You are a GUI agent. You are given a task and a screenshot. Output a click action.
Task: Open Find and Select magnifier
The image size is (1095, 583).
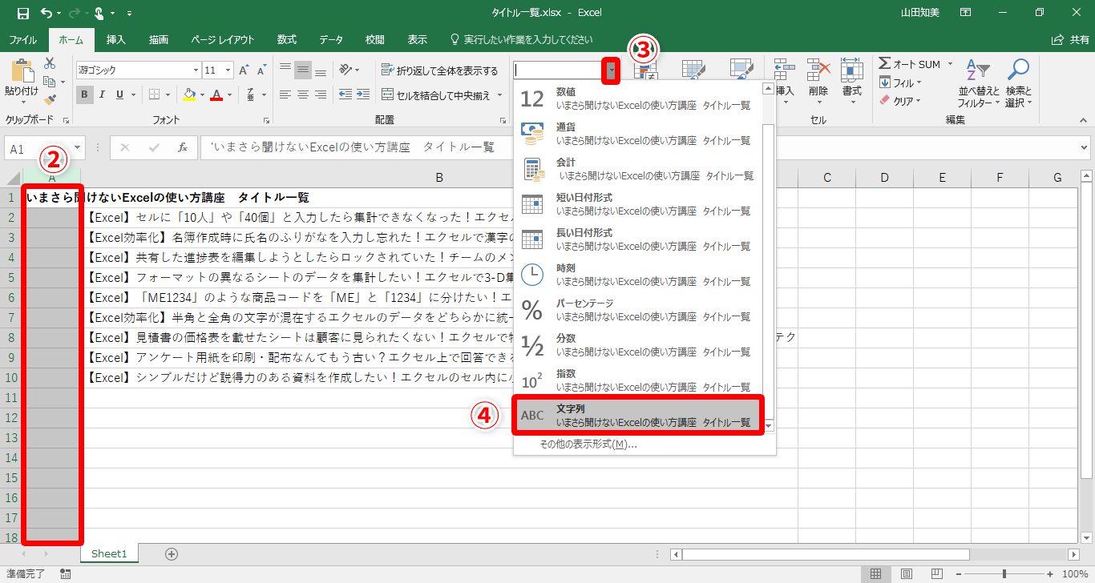click(1018, 82)
